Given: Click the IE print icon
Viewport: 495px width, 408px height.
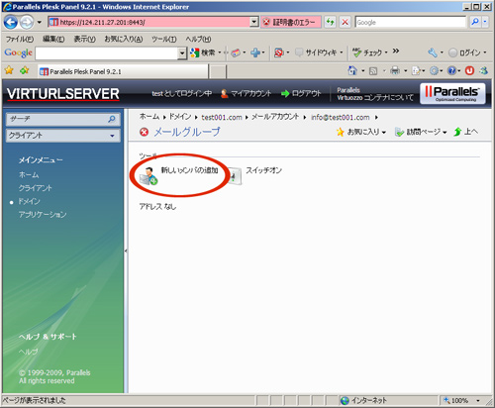Looking at the screenshot, I should coord(395,70).
